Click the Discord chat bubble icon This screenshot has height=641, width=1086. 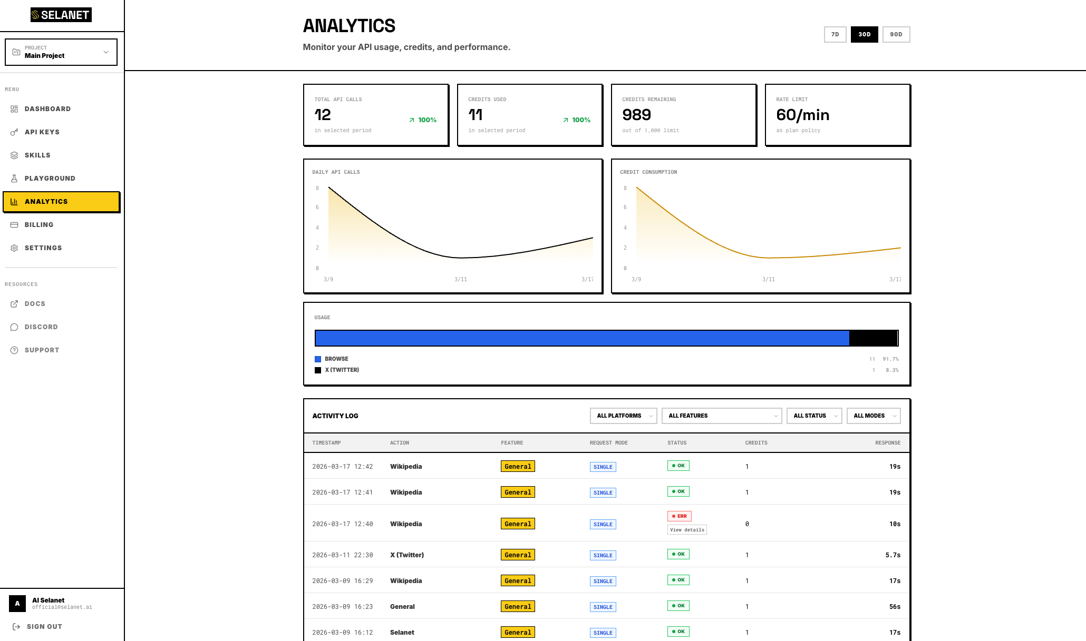(14, 327)
